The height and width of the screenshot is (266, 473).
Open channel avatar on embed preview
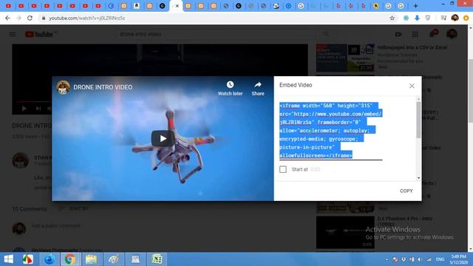point(63,87)
